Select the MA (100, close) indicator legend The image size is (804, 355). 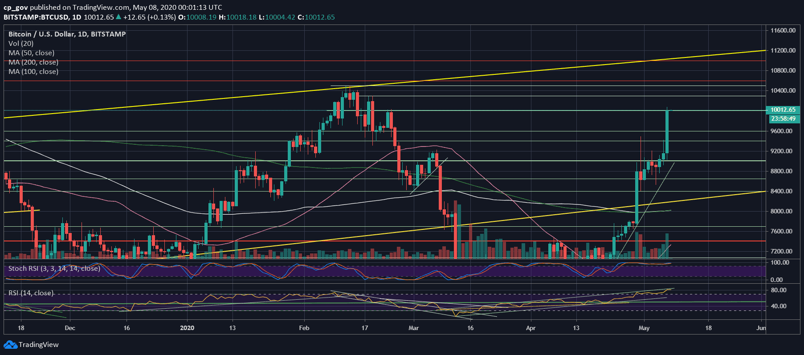click(33, 71)
